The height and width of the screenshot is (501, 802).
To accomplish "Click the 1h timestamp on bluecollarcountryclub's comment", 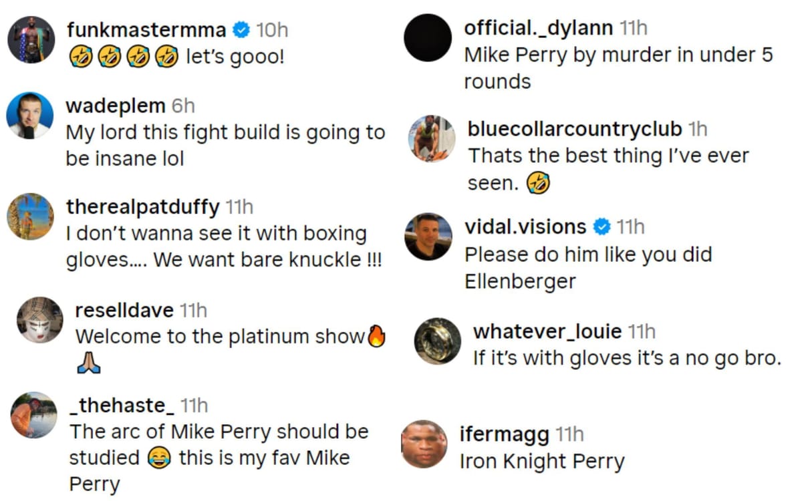I will tap(696, 128).
